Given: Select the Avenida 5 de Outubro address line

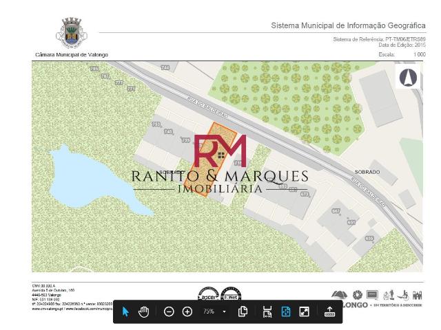Looking at the screenshot, I should [53, 290].
